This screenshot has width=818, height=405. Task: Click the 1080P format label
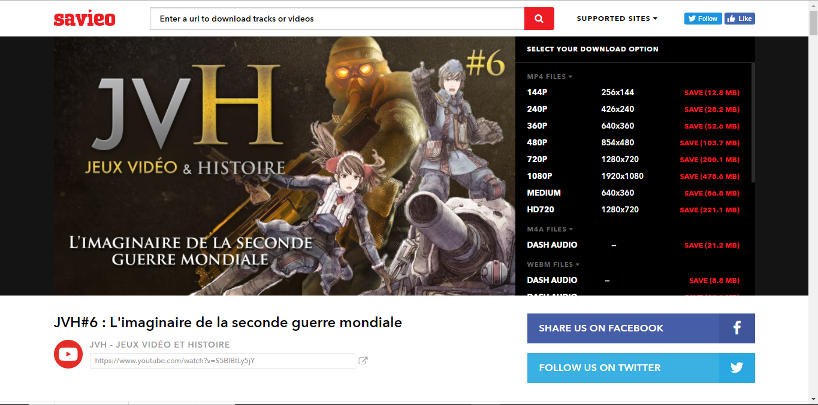click(x=539, y=176)
